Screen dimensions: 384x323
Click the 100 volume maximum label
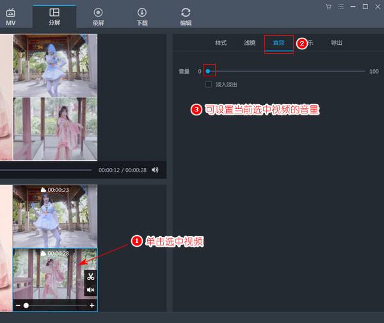click(374, 71)
